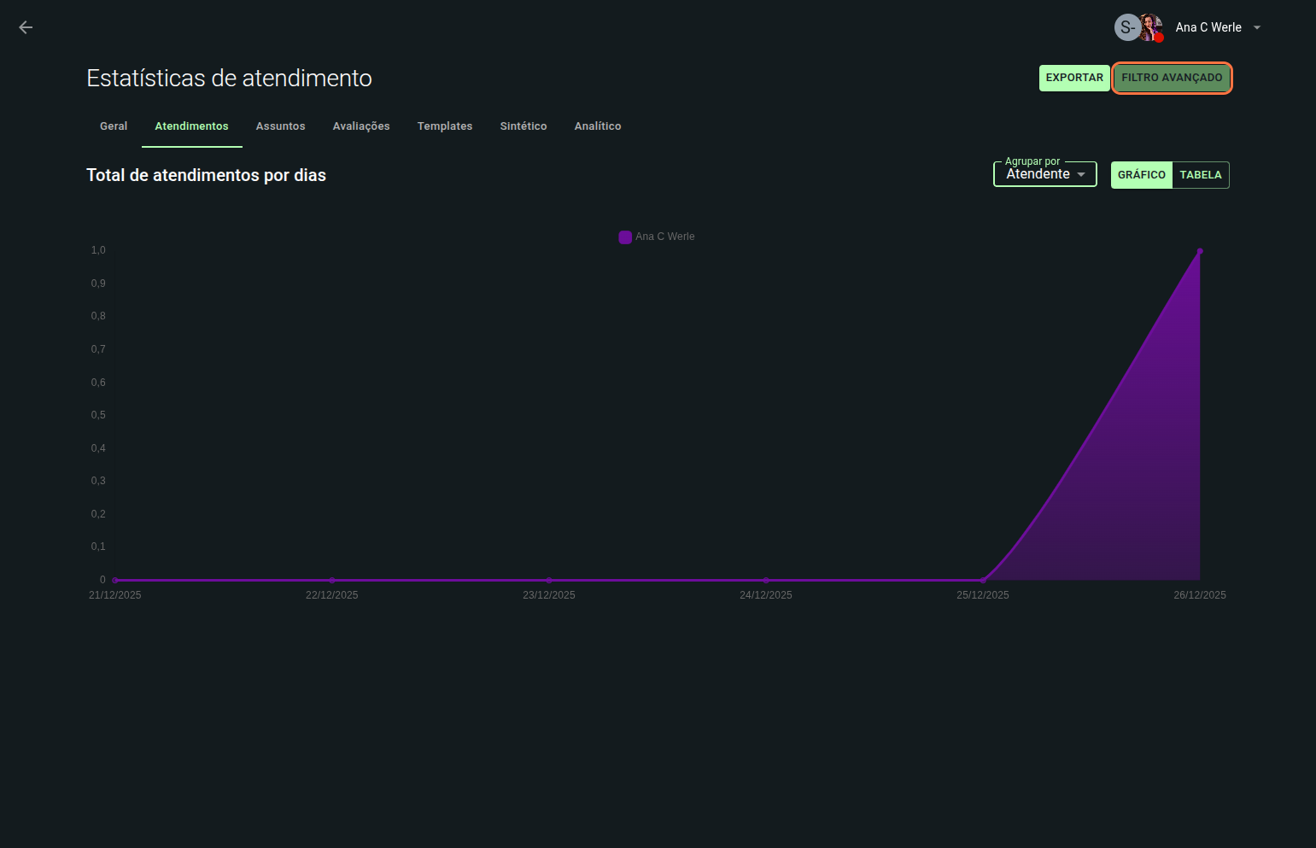
Task: Click Ana C Werle's profile photo
Action: coord(1151,27)
